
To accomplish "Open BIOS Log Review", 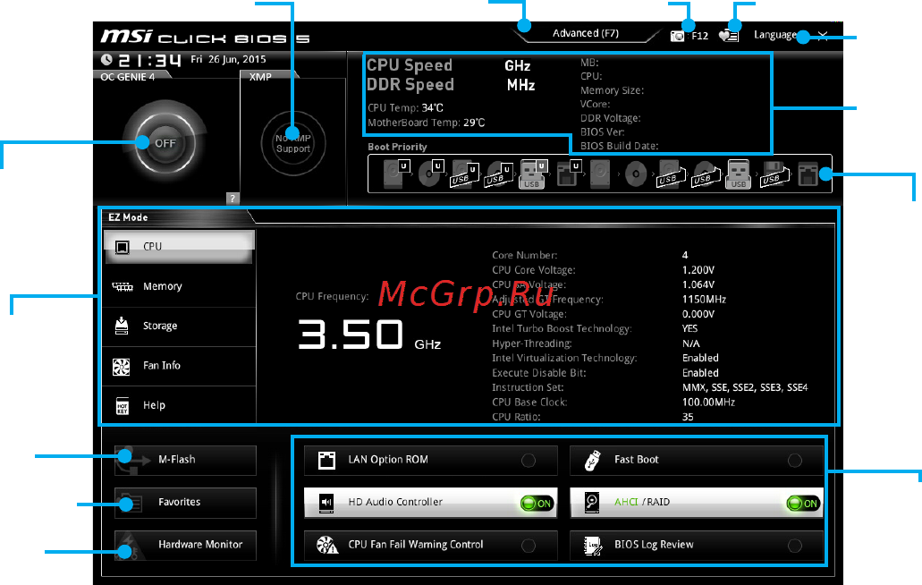I will tap(697, 545).
